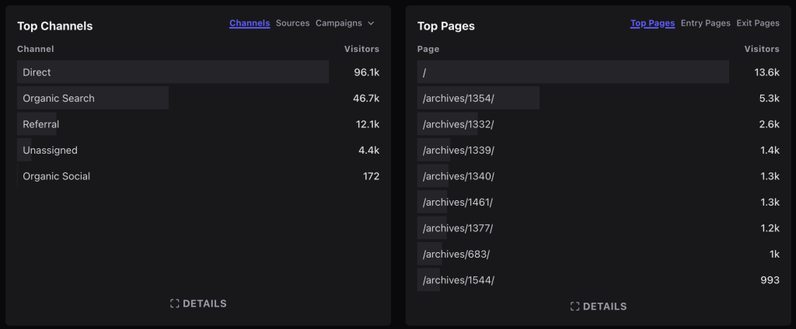796x329 pixels.
Task: Filter by the Organic Search channel
Action: click(x=58, y=99)
